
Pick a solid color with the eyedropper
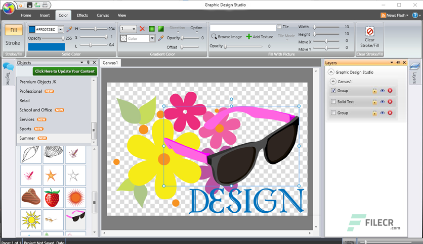coord(69,29)
